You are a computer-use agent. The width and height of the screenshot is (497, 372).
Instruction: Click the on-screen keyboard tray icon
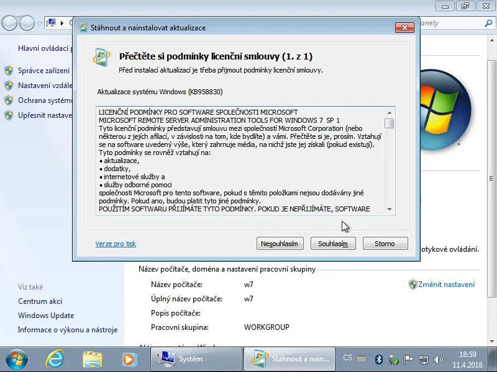click(362, 359)
